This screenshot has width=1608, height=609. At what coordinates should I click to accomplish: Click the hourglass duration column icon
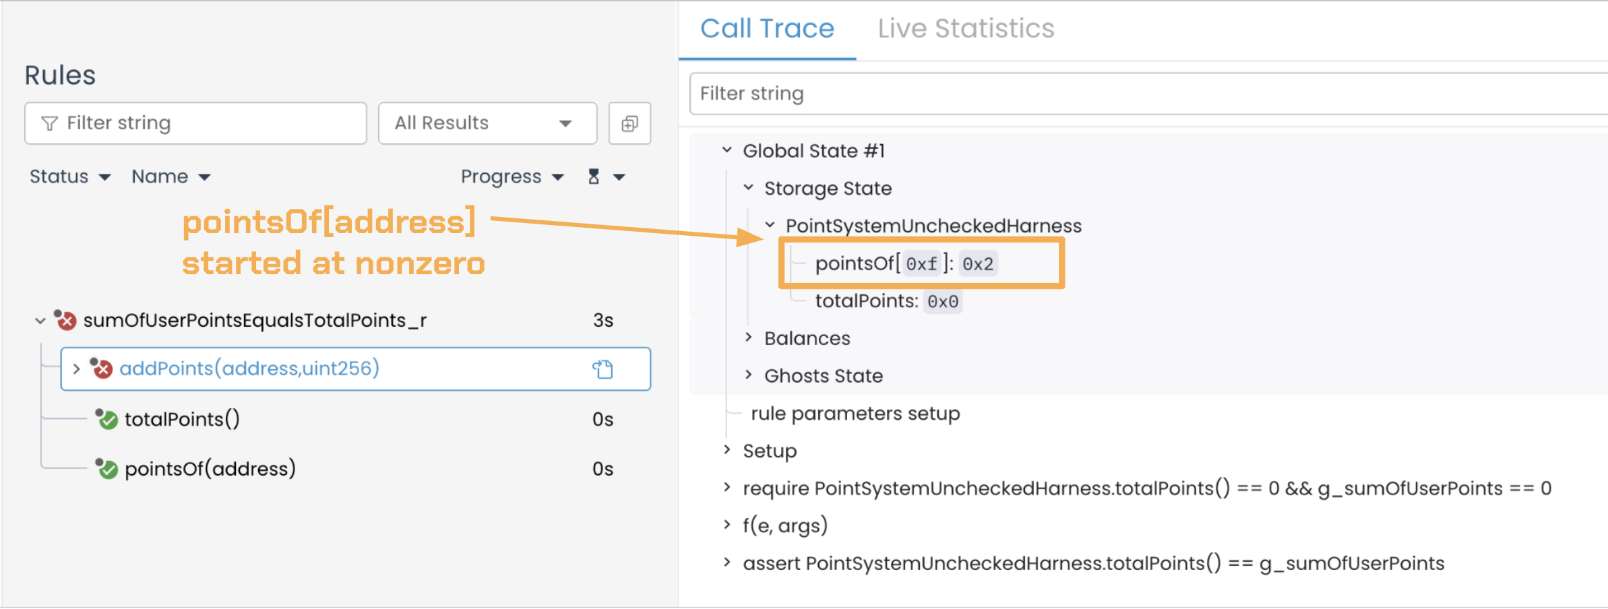pyautogui.click(x=594, y=177)
